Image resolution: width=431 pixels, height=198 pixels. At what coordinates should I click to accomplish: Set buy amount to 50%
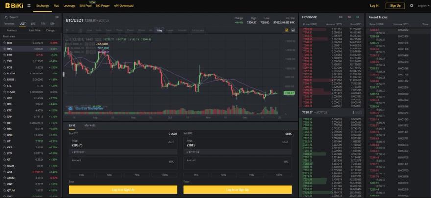click(x=109, y=175)
